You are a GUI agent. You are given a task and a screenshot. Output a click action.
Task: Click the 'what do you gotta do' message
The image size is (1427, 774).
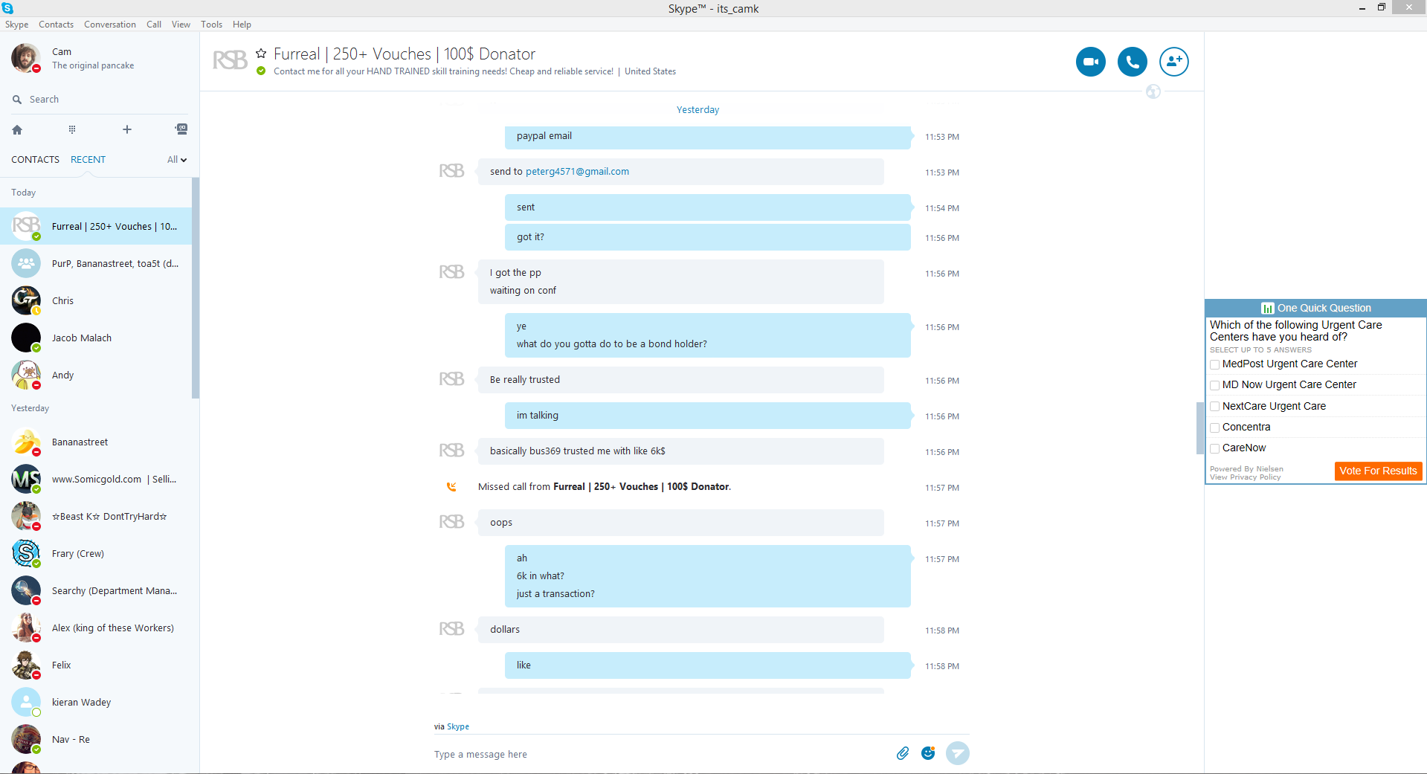pos(612,344)
